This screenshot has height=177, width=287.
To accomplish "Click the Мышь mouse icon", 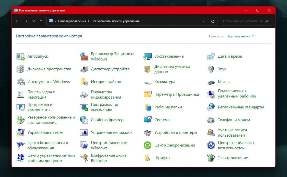I will click(211, 83).
